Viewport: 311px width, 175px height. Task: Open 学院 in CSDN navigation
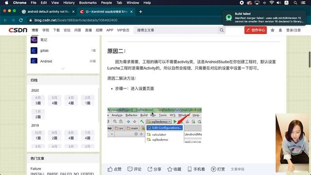tap(46, 30)
